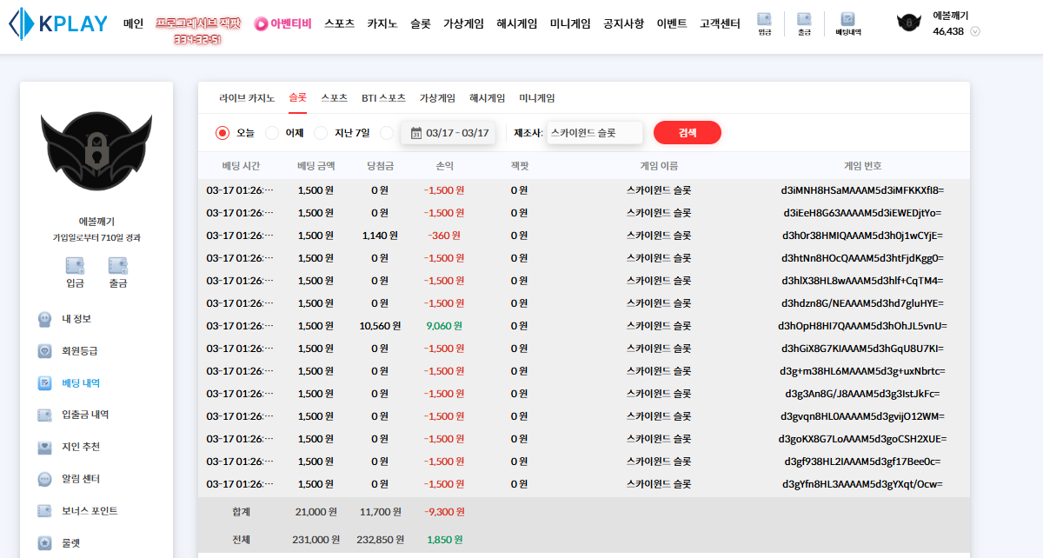This screenshot has height=558, width=1043.
Task: Click the large profile avatar in sidebar
Action: pyautogui.click(x=96, y=152)
